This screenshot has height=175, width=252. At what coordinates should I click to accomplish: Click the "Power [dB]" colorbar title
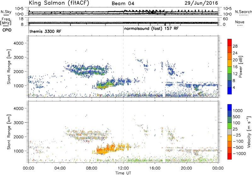tap(240, 67)
